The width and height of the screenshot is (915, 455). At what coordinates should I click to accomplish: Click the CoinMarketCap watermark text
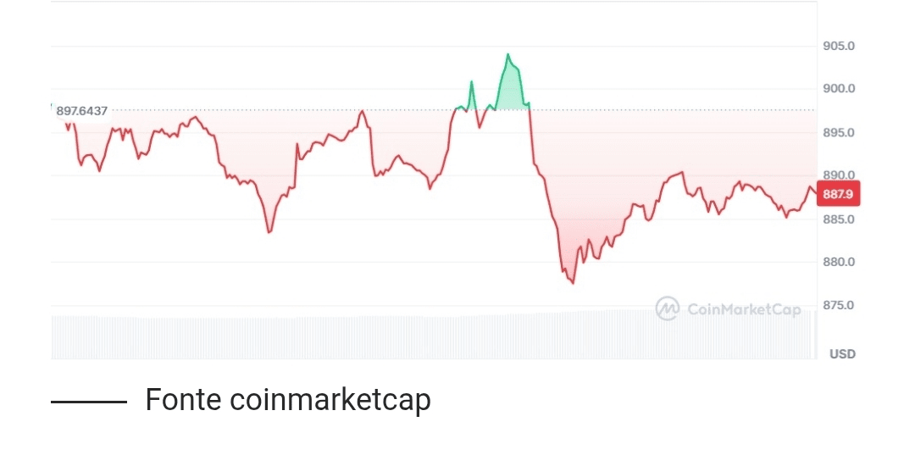[x=744, y=309]
